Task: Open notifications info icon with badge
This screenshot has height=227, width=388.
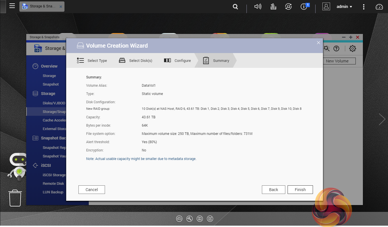Action: coord(304,7)
